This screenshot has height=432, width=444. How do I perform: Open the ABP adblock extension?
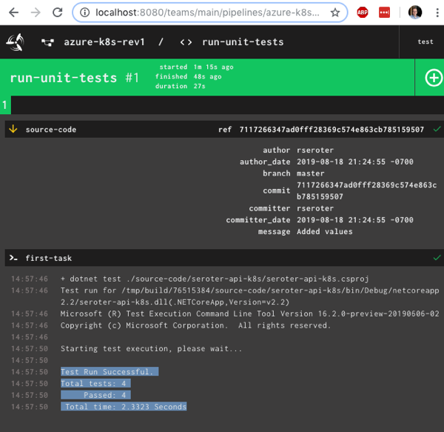point(363,13)
